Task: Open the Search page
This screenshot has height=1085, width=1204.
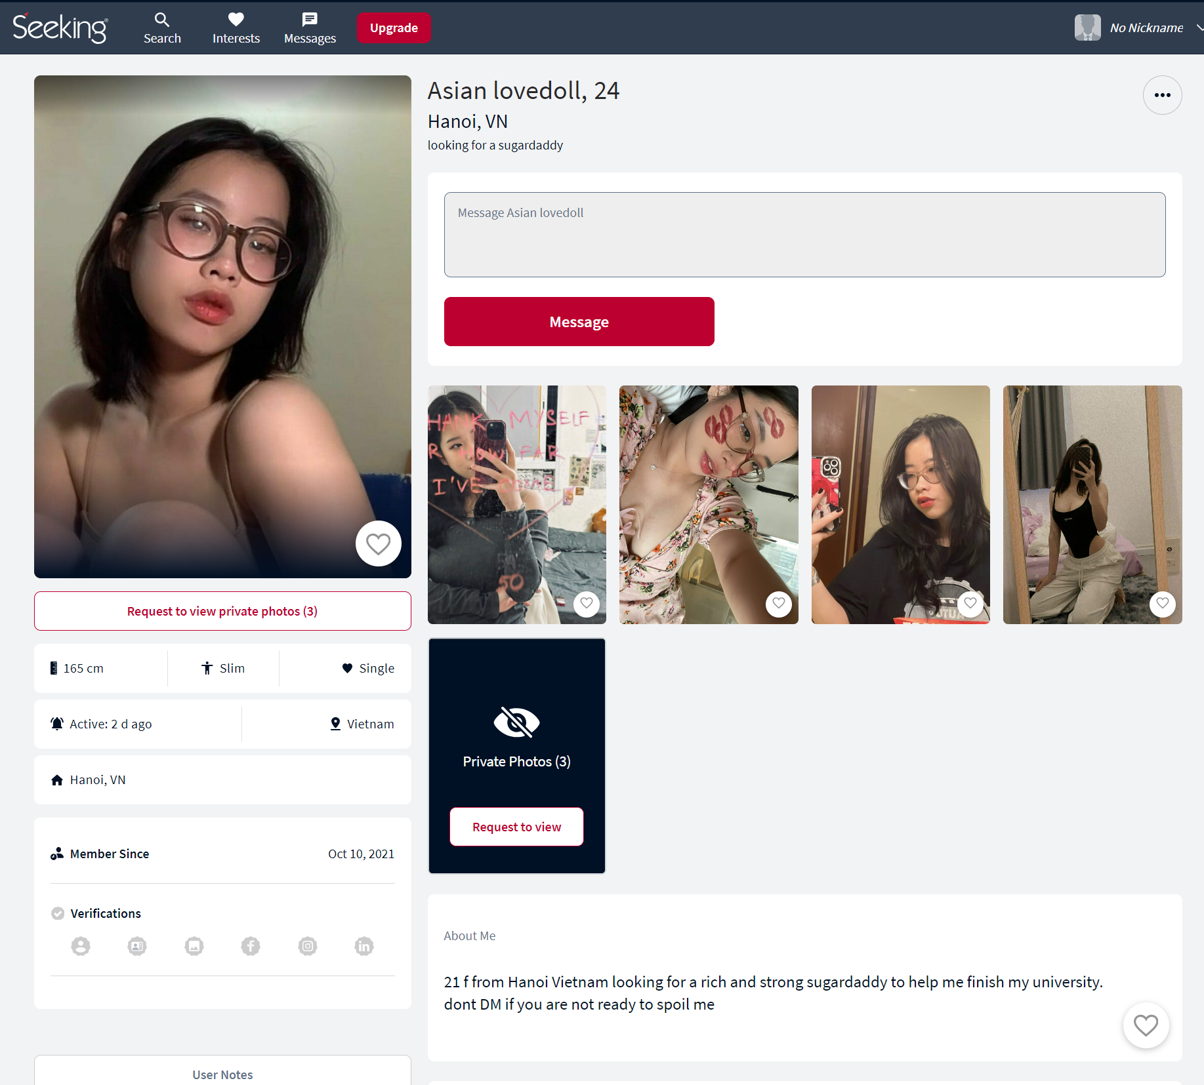Action: point(162,28)
